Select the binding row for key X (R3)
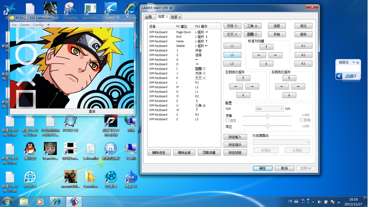Viewport: 377px width, 207px height. (184, 115)
